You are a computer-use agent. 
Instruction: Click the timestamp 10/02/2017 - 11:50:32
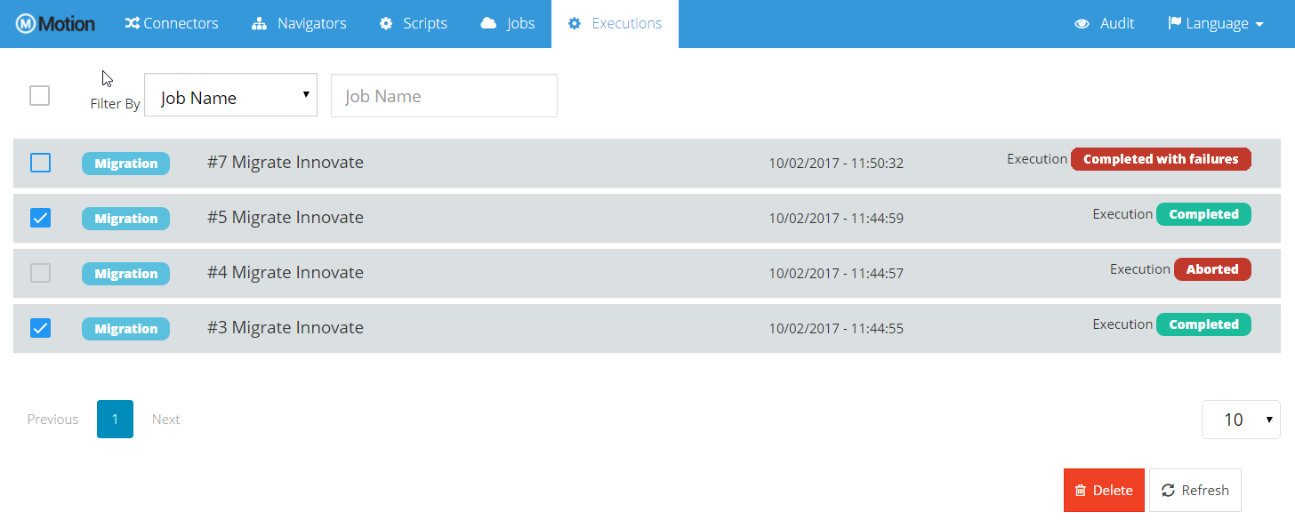pos(836,164)
